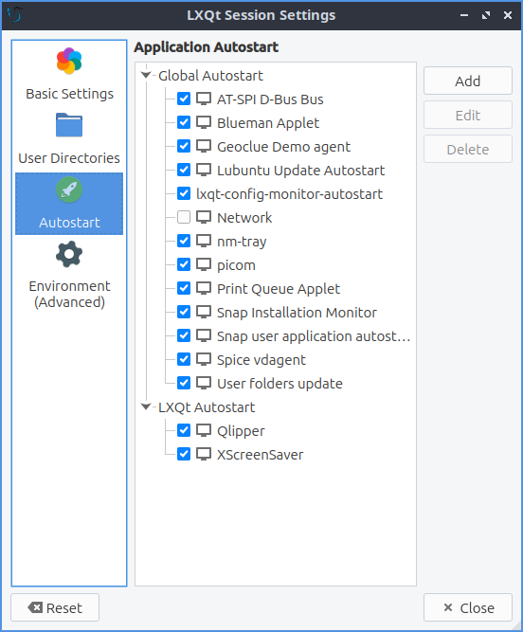Select the Spice vdagent entry
Viewport: 523px width, 632px height.
click(x=261, y=359)
